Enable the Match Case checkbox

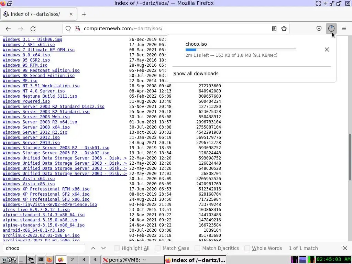tap(158, 248)
